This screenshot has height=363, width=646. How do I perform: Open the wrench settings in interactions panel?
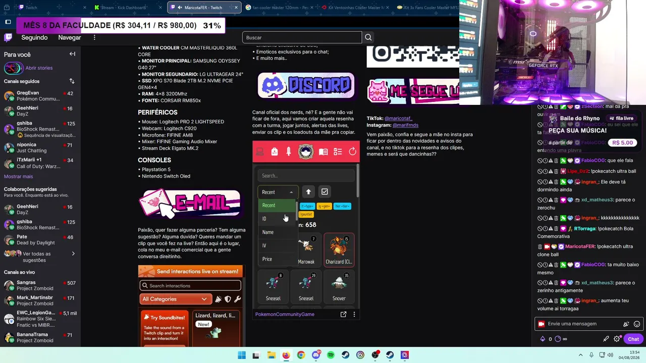pos(238,299)
